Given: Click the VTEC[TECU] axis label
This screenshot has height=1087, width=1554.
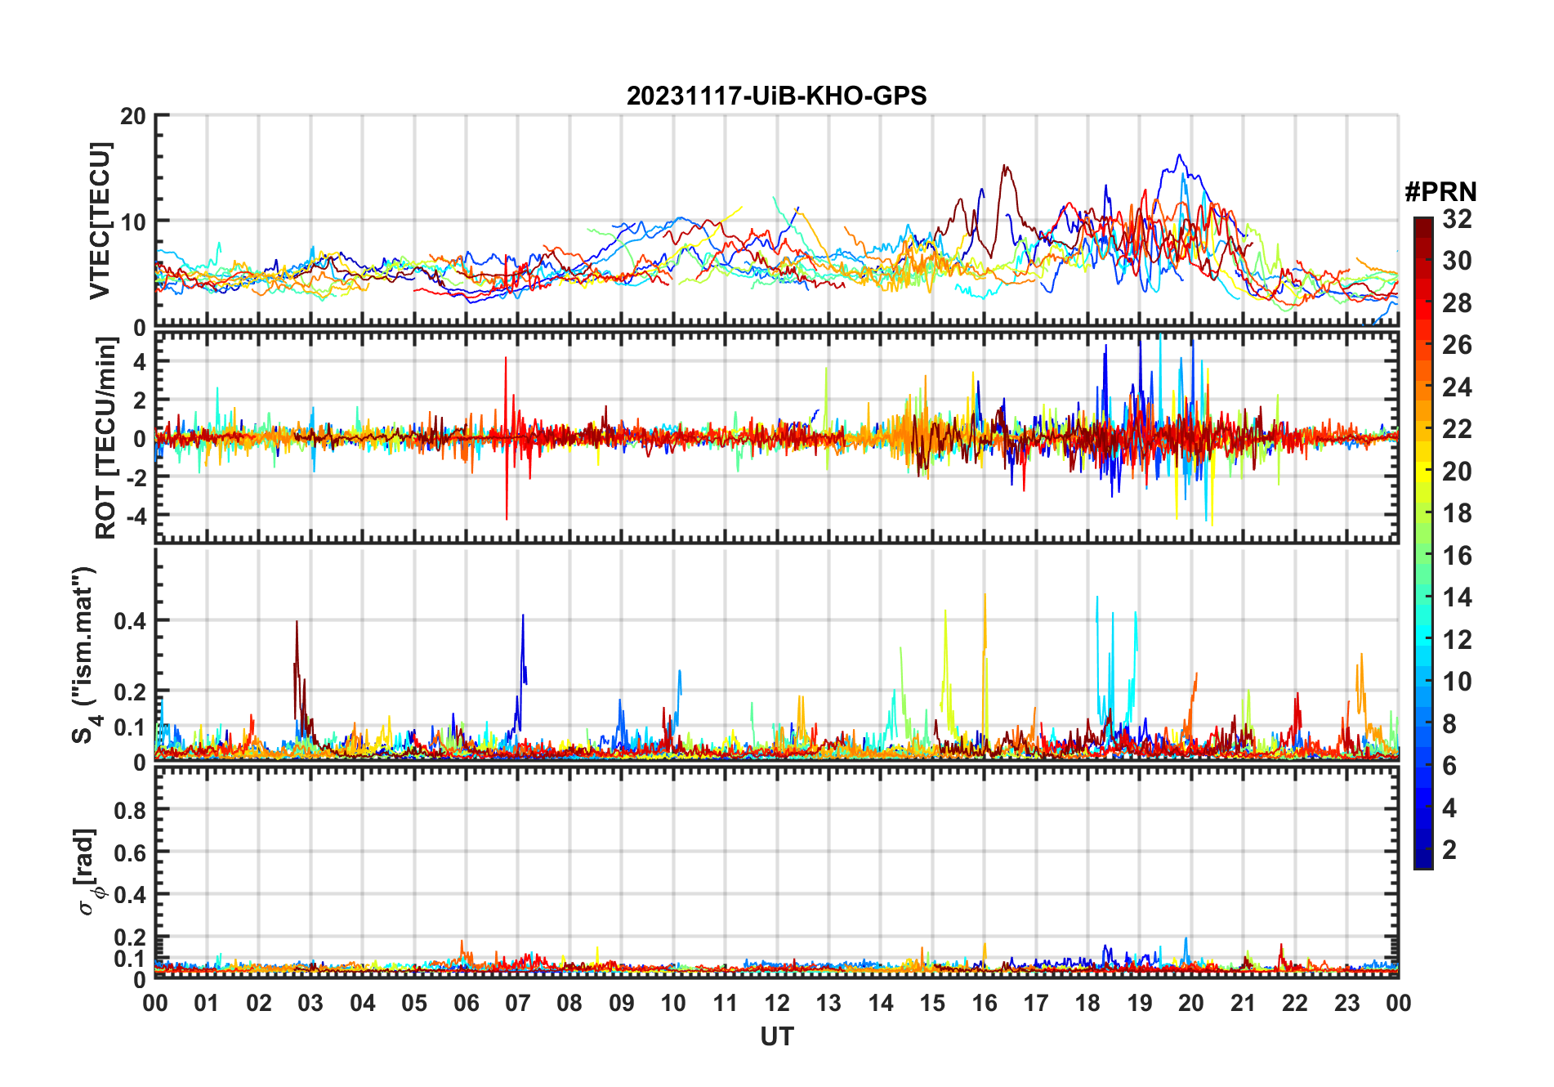Looking at the screenshot, I should [x=100, y=221].
